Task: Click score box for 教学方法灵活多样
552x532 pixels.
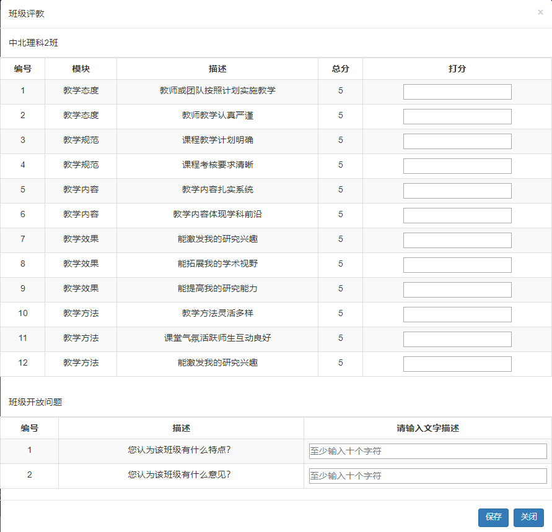Action: pyautogui.click(x=457, y=314)
